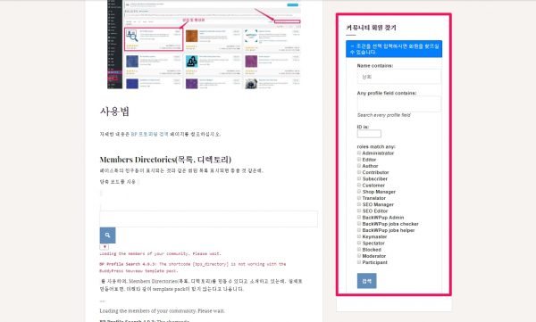Focus the Name contains input field
The width and height of the screenshot is (536, 322).
pyautogui.click(x=399, y=77)
